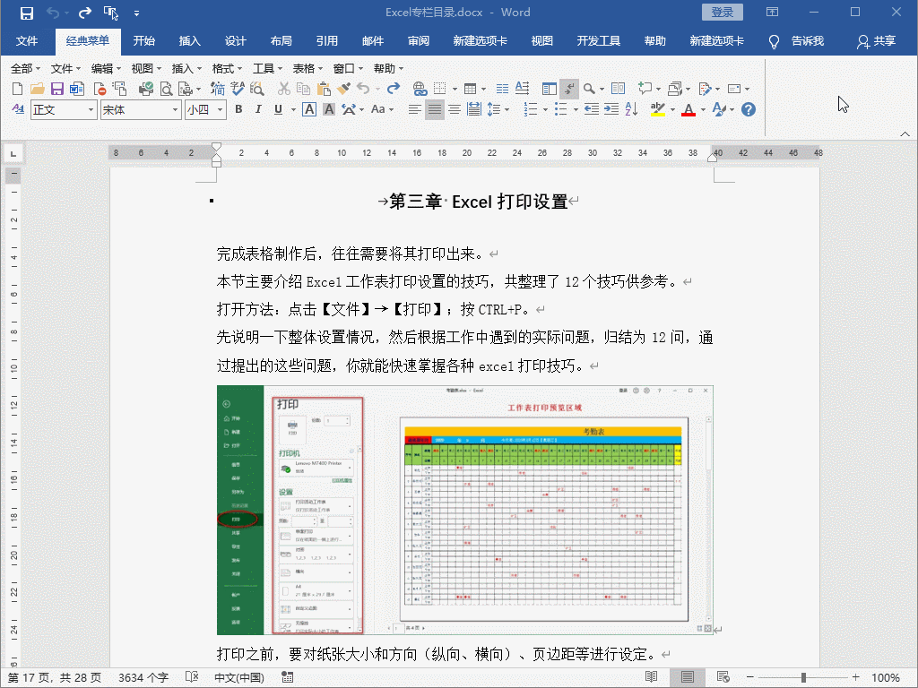Click the Format Painter brush icon
The width and height of the screenshot is (918, 688).
[343, 89]
